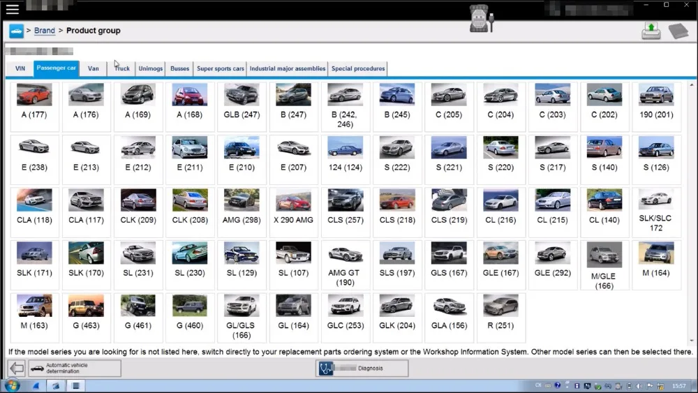Click the Diagnosis button
Image resolution: width=698 pixels, height=393 pixels.
click(x=362, y=368)
